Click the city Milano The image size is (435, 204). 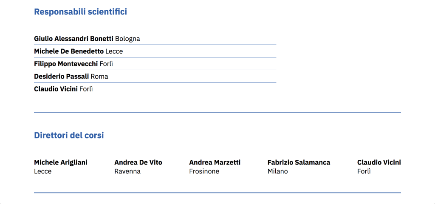278,171
